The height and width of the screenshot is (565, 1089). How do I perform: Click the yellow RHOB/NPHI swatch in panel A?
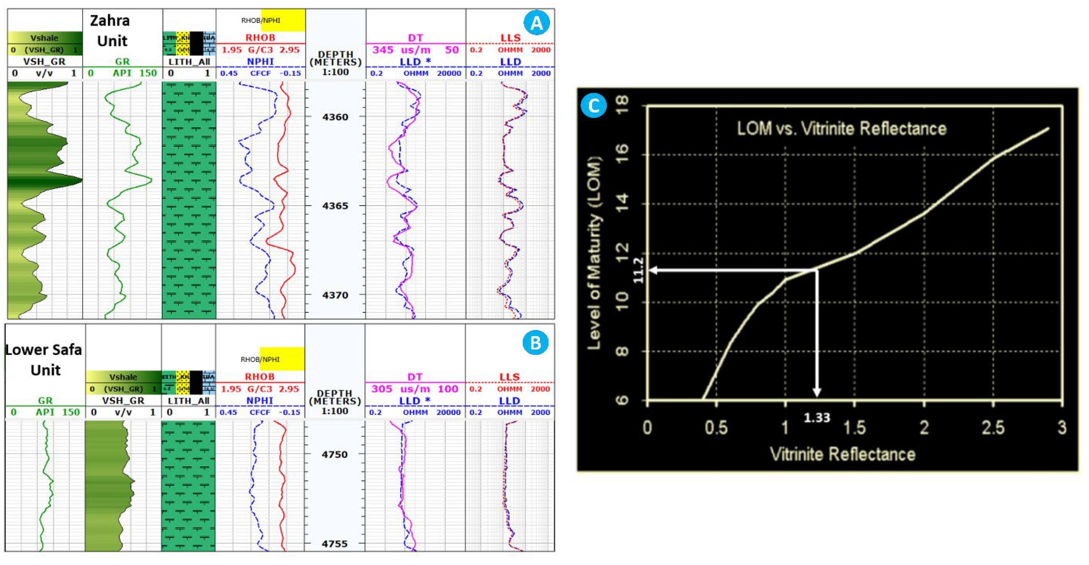[x=283, y=20]
